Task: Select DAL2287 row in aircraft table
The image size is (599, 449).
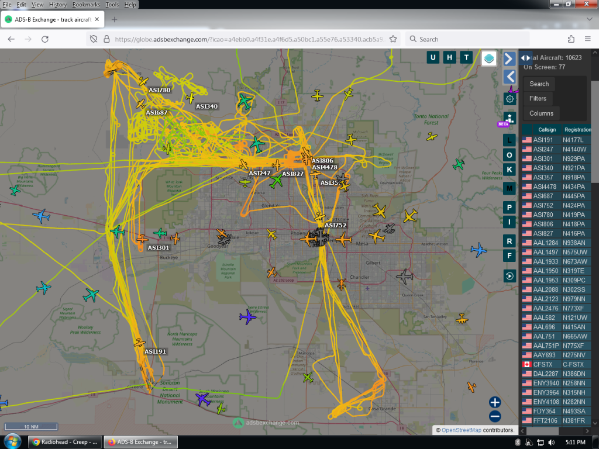Action: (556, 374)
